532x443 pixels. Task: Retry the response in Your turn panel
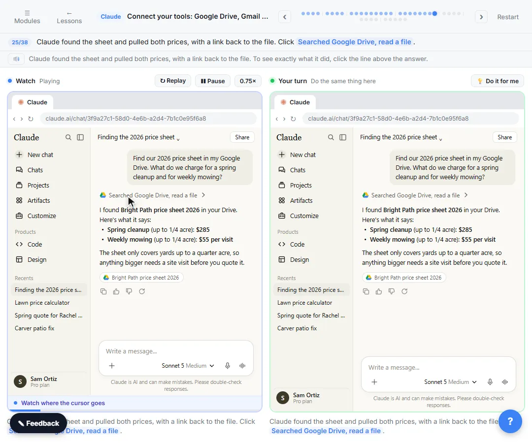[404, 291]
